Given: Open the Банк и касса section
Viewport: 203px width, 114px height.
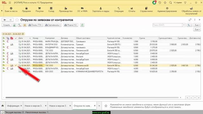Looking at the screenshot, I should pyautogui.click(x=11, y=10).
